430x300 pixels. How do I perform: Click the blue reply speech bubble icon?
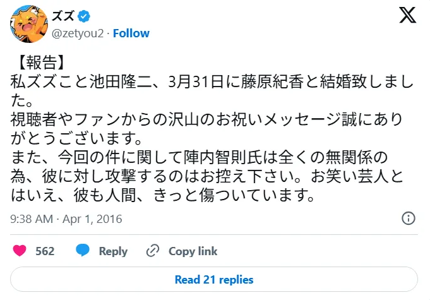pos(83,251)
